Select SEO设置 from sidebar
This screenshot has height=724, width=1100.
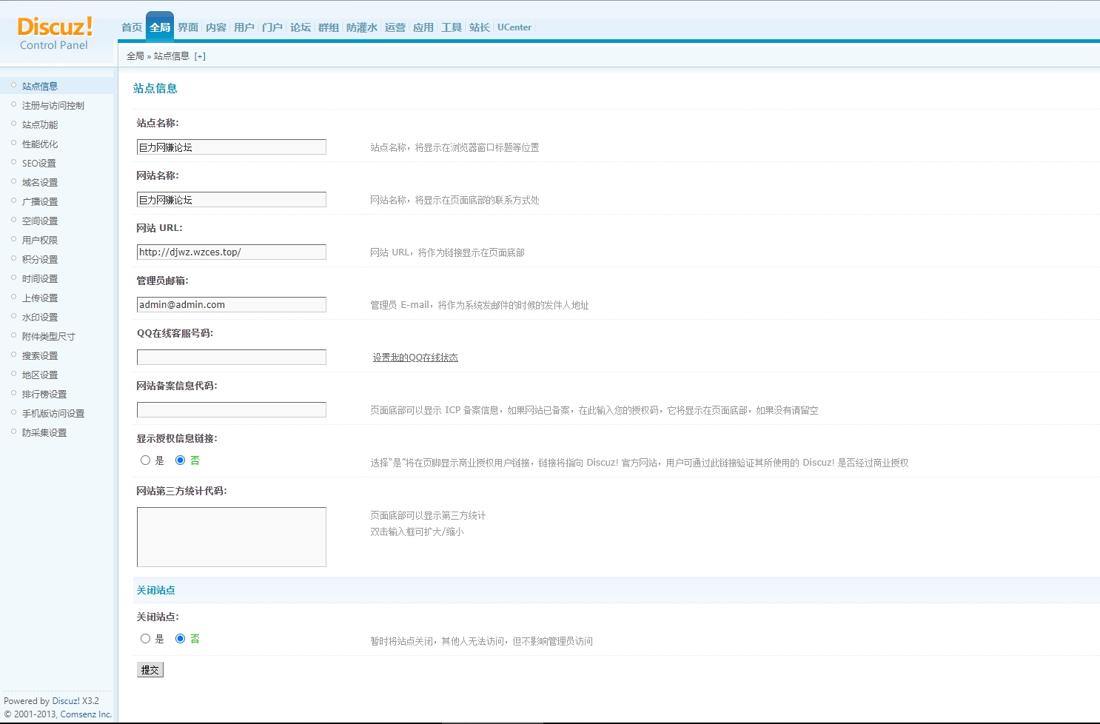coord(39,164)
